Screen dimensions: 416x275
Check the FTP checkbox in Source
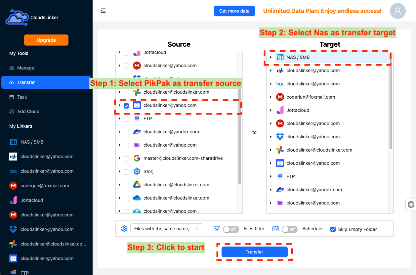[126, 119]
